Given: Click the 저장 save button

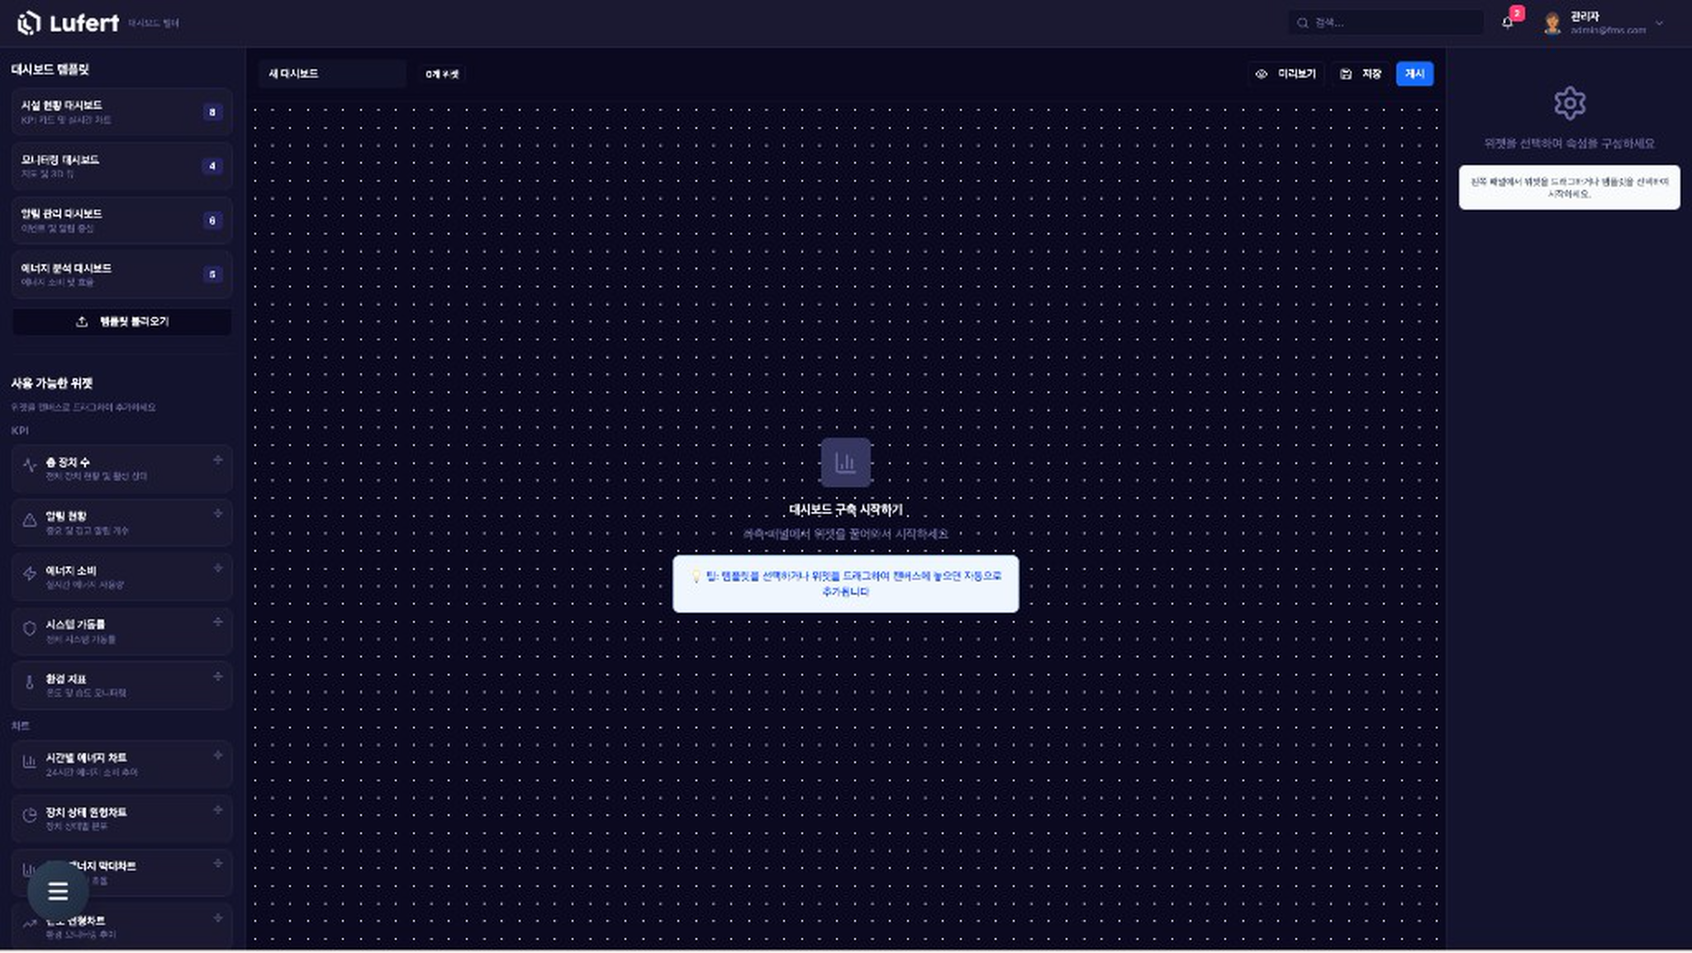Looking at the screenshot, I should tap(1361, 73).
